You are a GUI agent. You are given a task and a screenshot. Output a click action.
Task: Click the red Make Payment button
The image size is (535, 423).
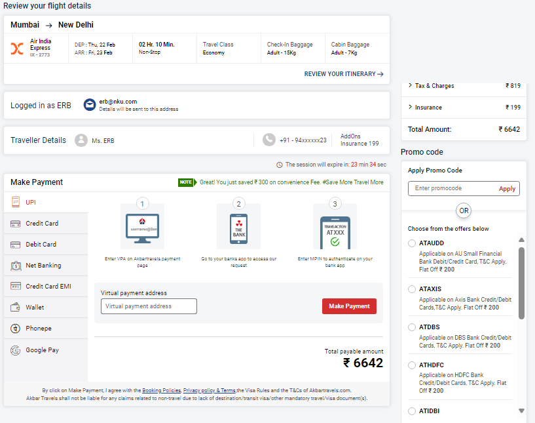(x=349, y=306)
